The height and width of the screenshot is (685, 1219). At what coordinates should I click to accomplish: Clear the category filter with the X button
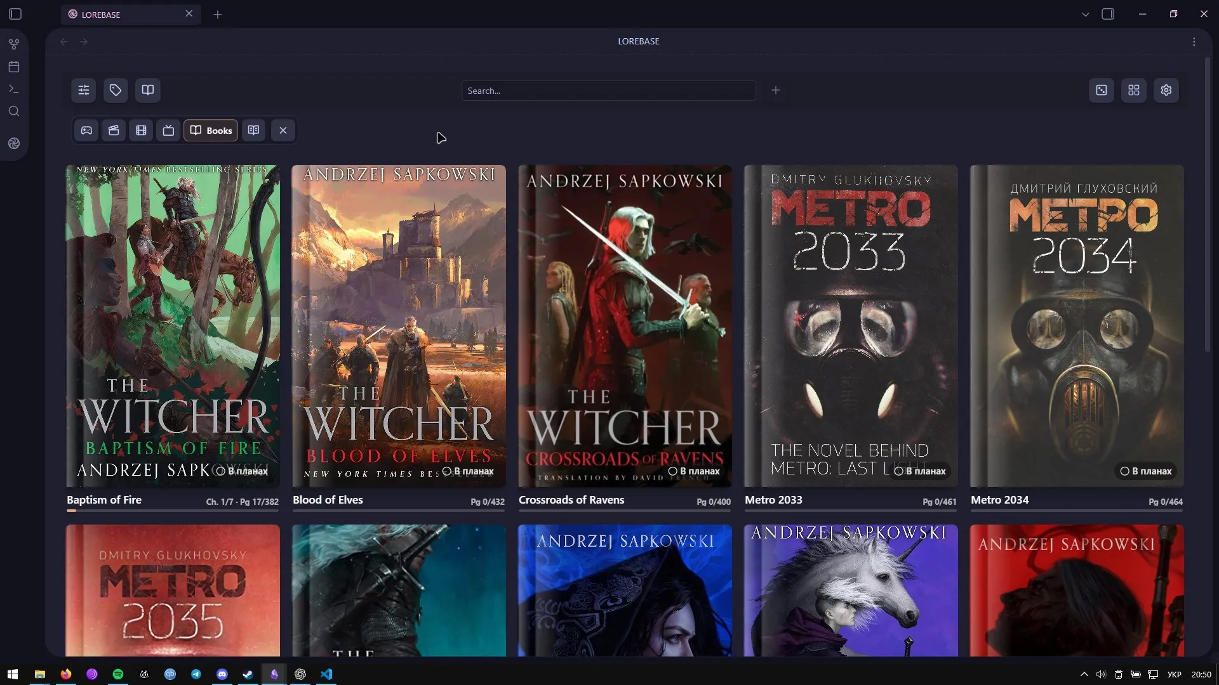tap(283, 131)
